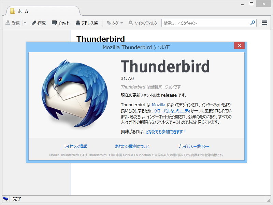Viewport: 273px width, 205px height.
Task: Click inside the 検索 search field
Action: pos(201,23)
